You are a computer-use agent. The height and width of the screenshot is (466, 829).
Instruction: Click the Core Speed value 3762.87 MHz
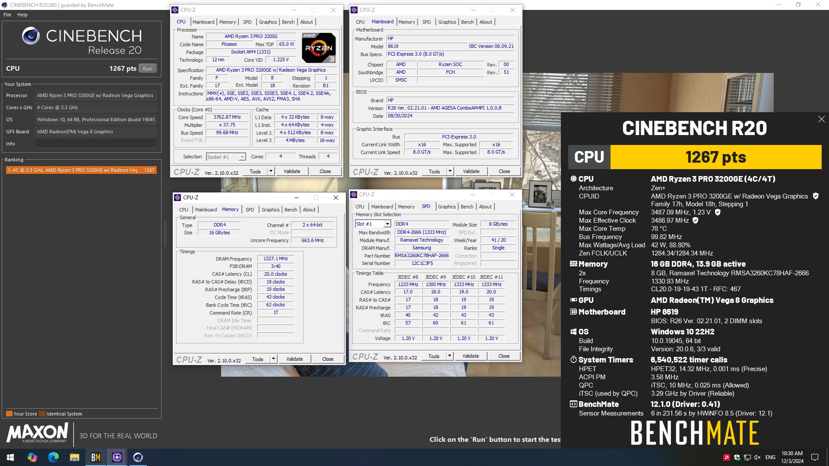coord(227,117)
